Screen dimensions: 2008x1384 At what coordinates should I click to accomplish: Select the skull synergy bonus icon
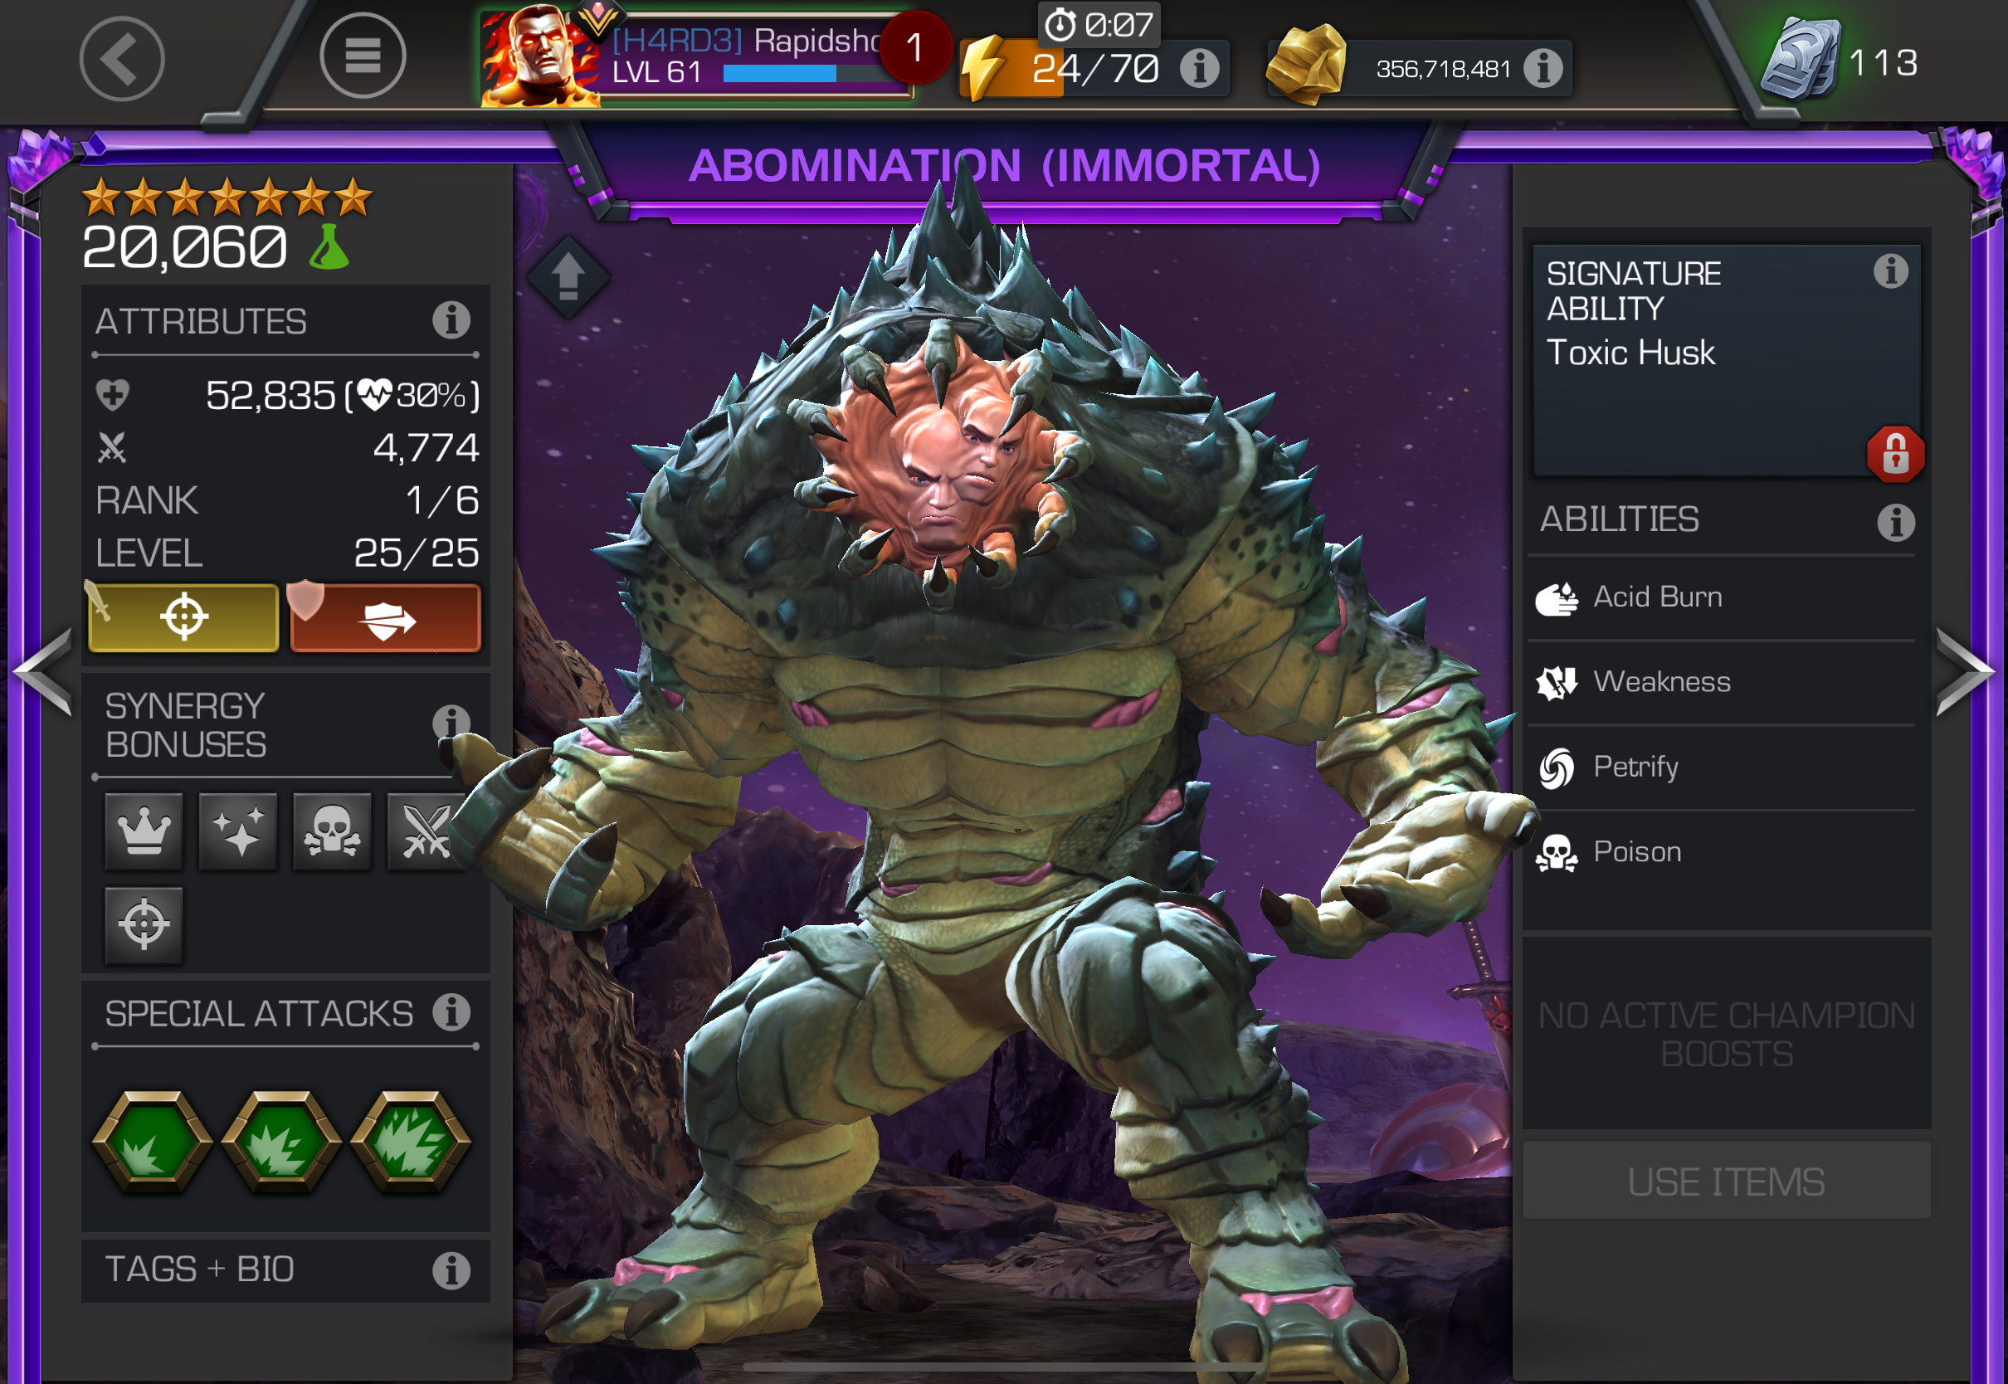pyautogui.click(x=332, y=831)
